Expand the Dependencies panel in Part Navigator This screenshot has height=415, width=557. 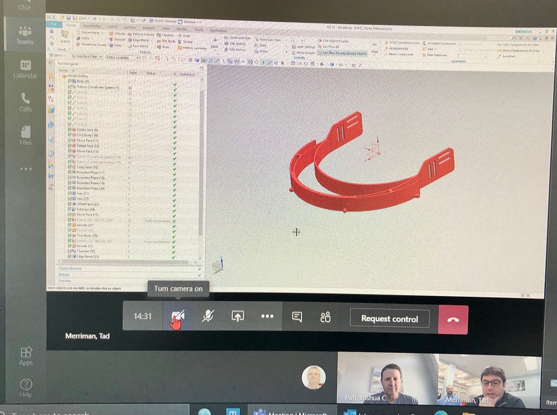[129, 269]
